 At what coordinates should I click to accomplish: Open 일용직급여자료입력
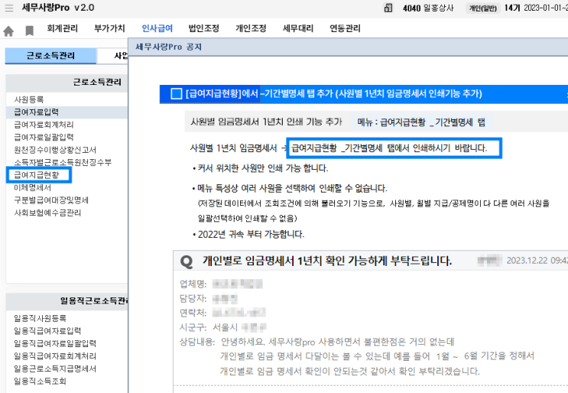click(47, 331)
